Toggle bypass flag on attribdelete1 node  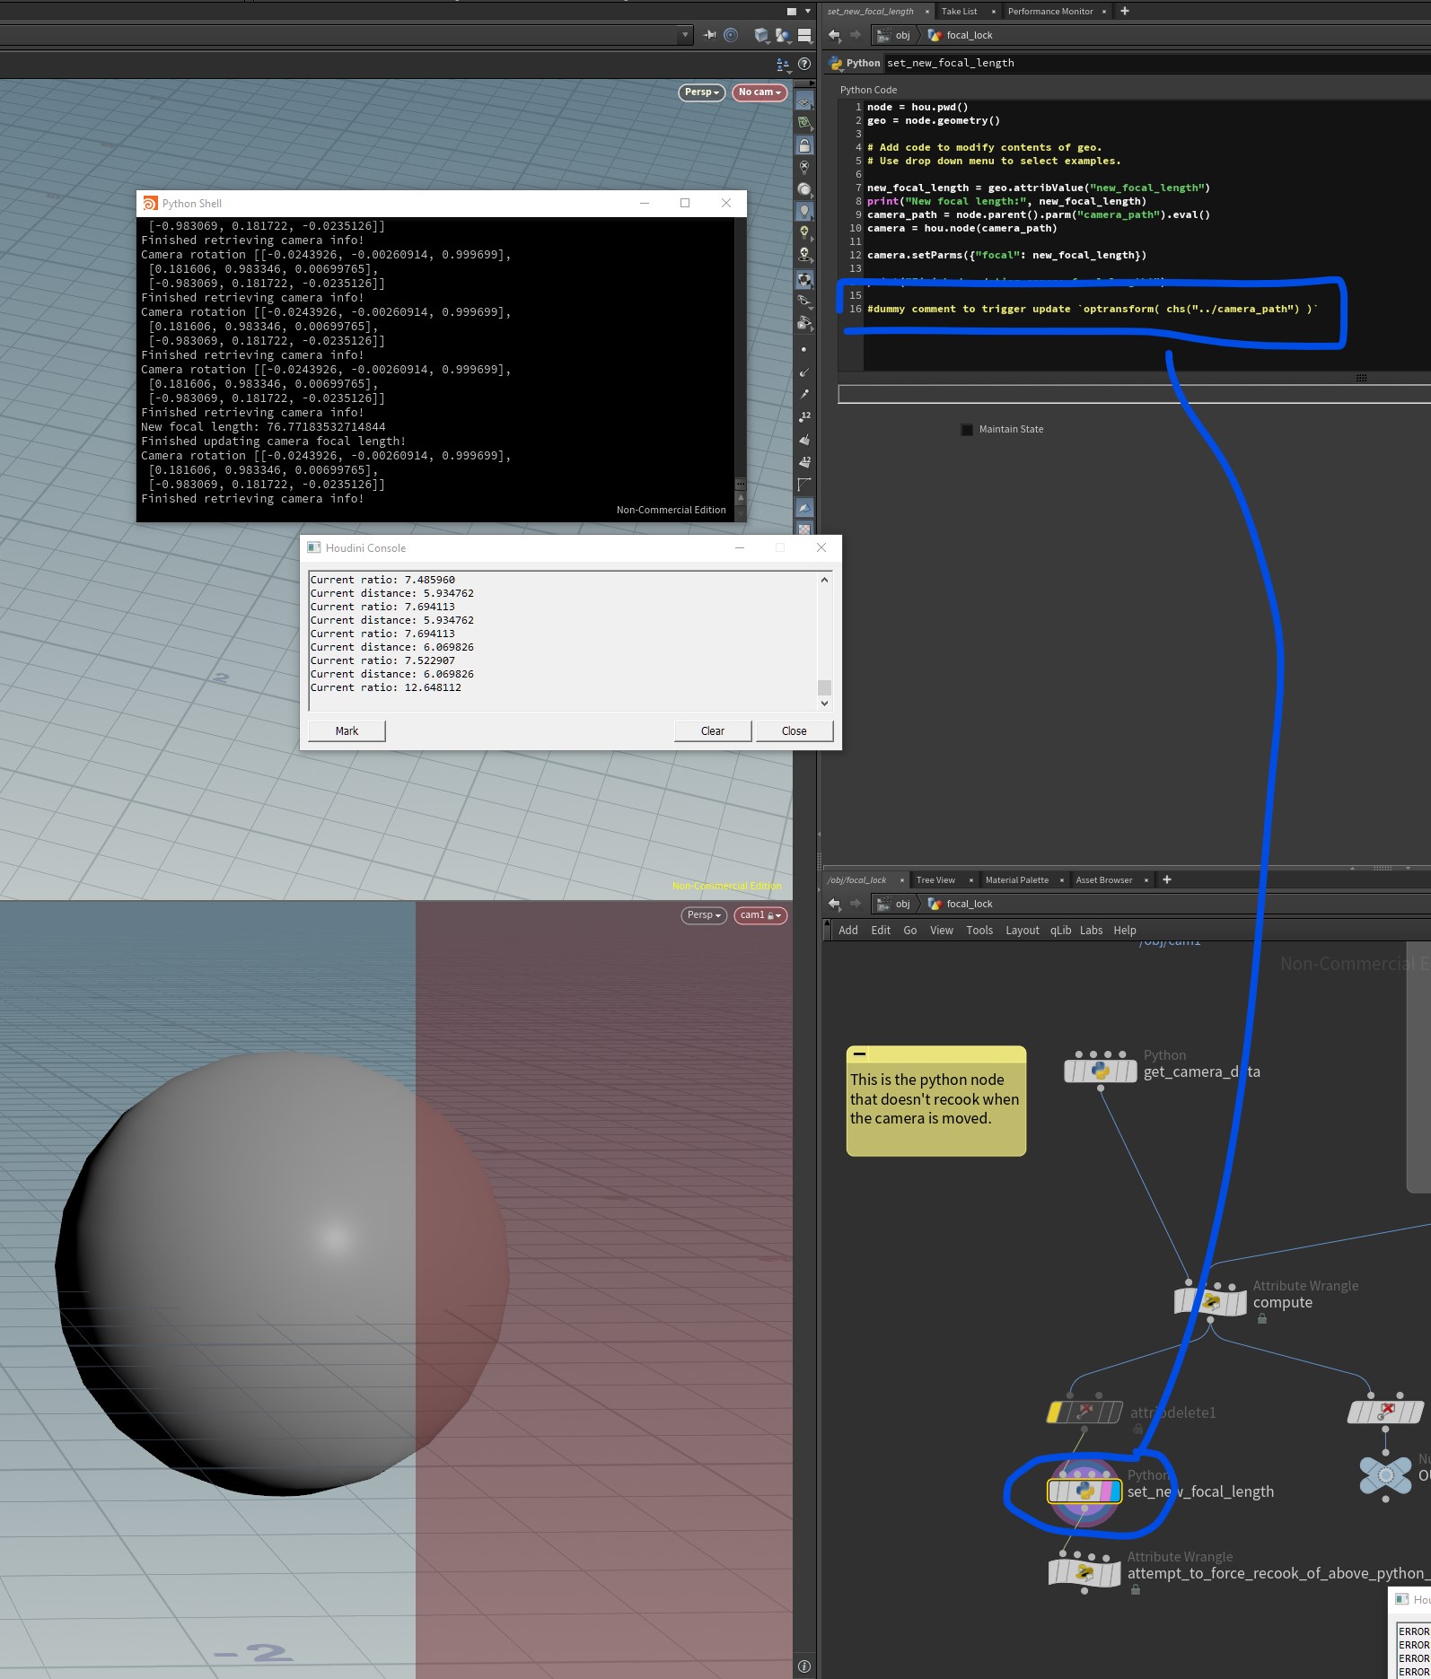[1054, 1412]
